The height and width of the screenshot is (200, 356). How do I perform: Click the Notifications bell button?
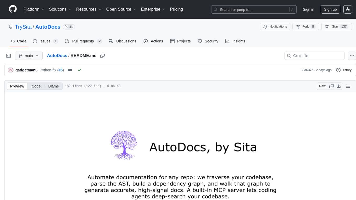coord(275,26)
